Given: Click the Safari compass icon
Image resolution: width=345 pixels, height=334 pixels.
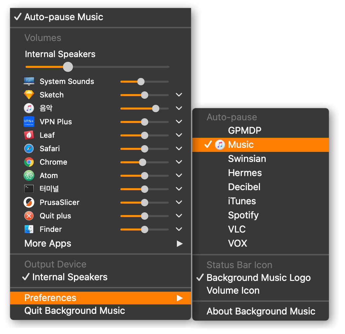Looking at the screenshot, I should pos(29,149).
